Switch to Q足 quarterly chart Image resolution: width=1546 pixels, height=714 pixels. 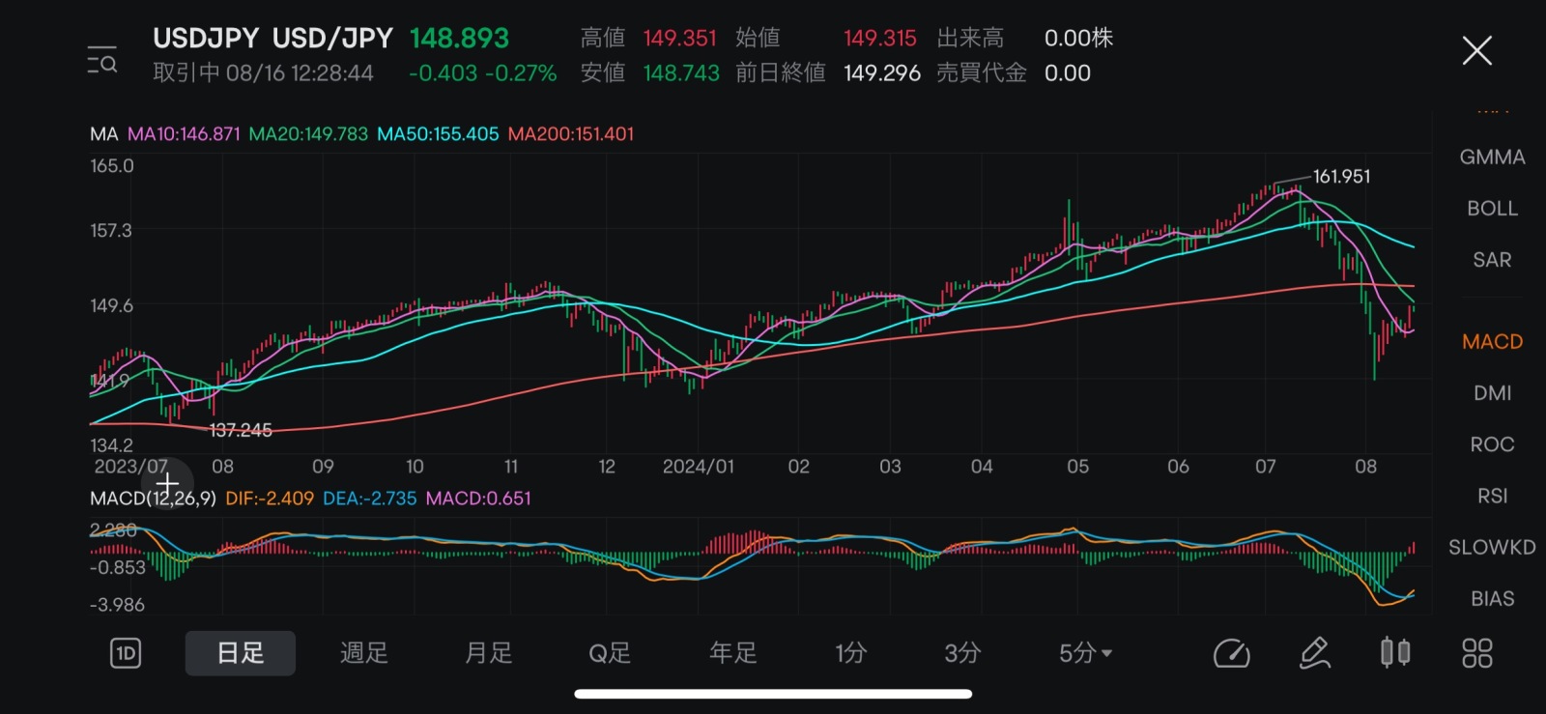coord(610,653)
